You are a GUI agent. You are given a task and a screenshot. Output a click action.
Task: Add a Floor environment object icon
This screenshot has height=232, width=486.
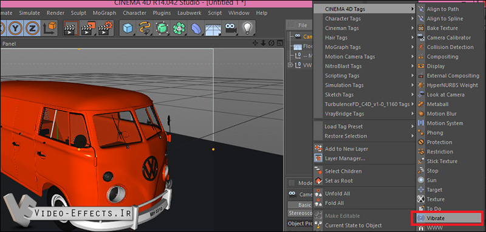click(x=213, y=29)
